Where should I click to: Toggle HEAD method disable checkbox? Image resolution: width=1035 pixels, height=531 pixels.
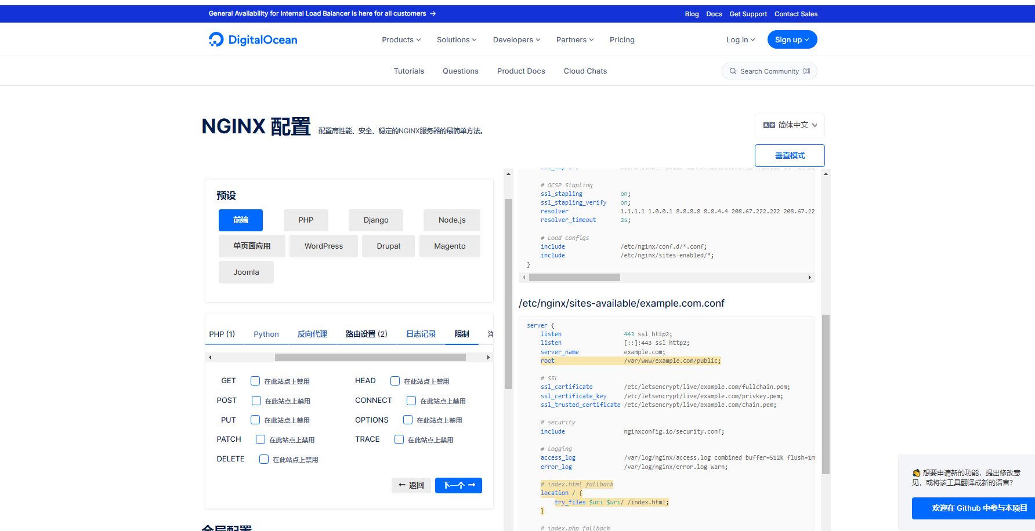coord(395,381)
